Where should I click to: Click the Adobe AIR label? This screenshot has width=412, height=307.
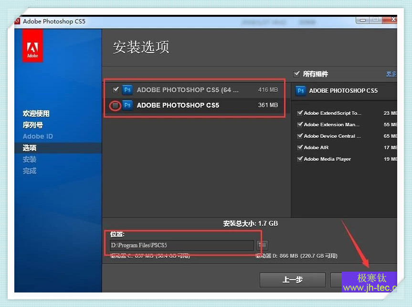(x=316, y=147)
